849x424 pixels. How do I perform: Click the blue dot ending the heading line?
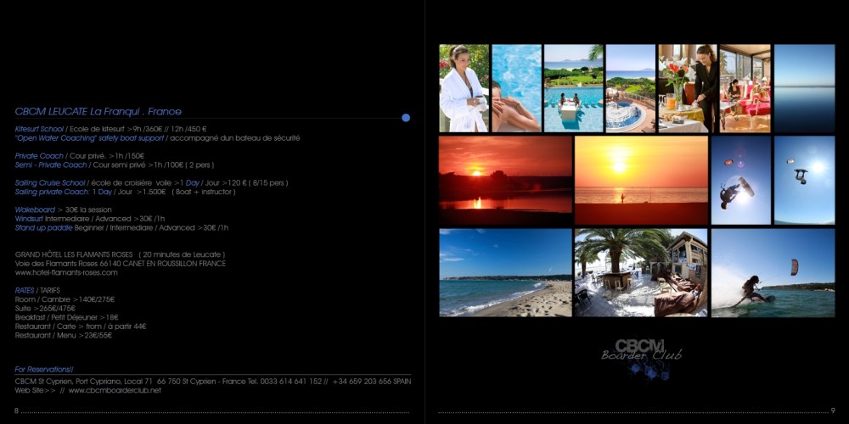pyautogui.click(x=406, y=117)
